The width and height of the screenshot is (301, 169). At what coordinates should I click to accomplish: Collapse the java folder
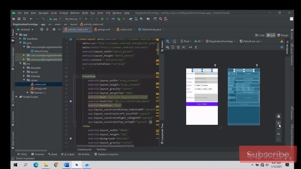20,43
